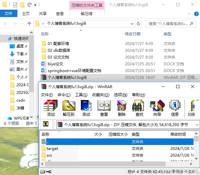Open WinRAR 文件(F) menu
Screen dimensions: 200x175
tap(47, 95)
